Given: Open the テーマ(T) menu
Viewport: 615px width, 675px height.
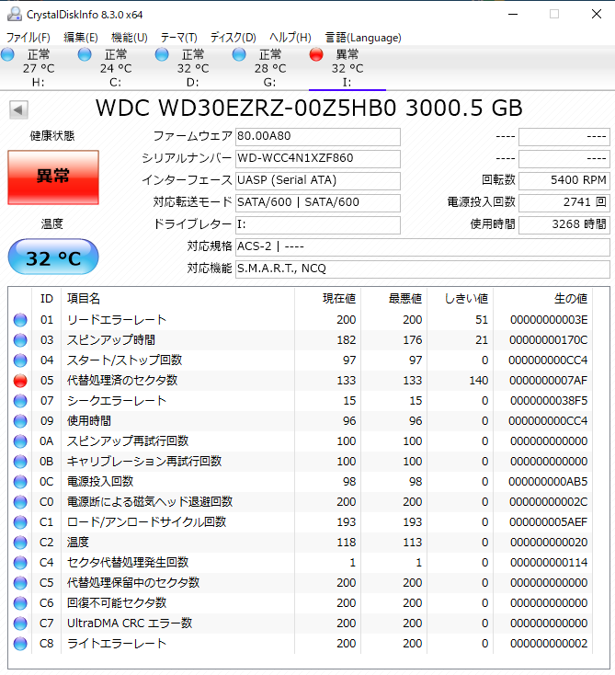Looking at the screenshot, I should pos(178,38).
